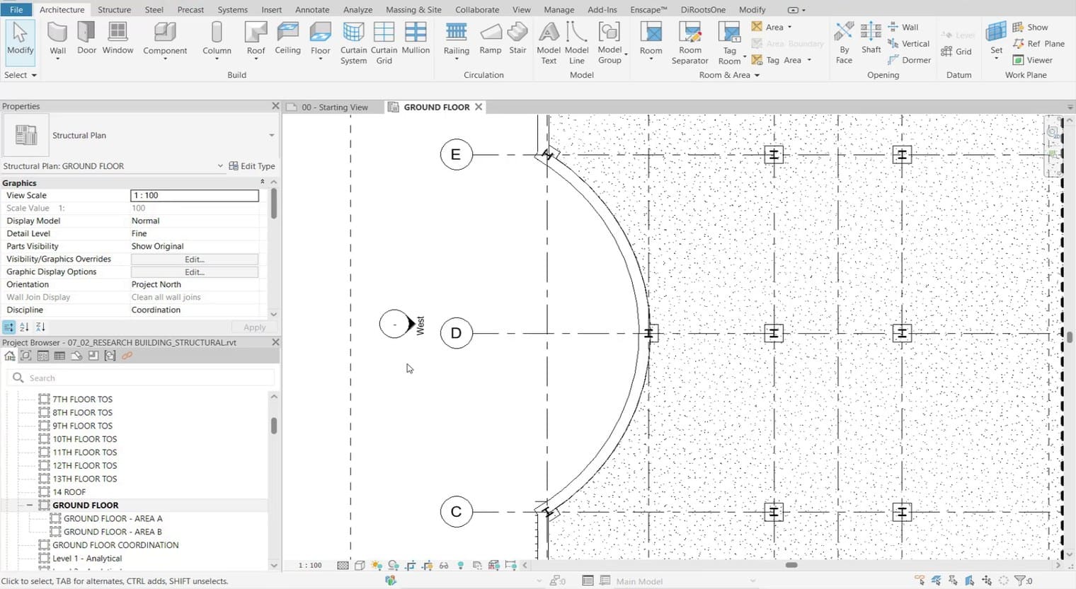Click the house icon in Project Browser

click(x=9, y=356)
